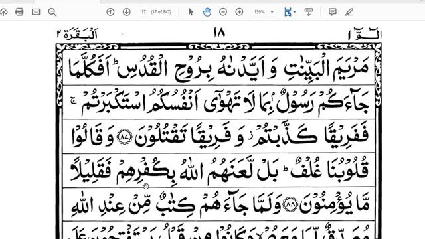Activate the hand pan tool

[207, 12]
